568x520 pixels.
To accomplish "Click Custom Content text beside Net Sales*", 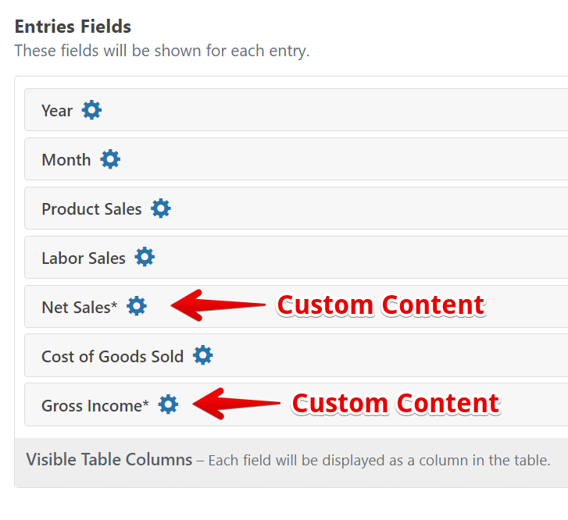I will pos(381,305).
